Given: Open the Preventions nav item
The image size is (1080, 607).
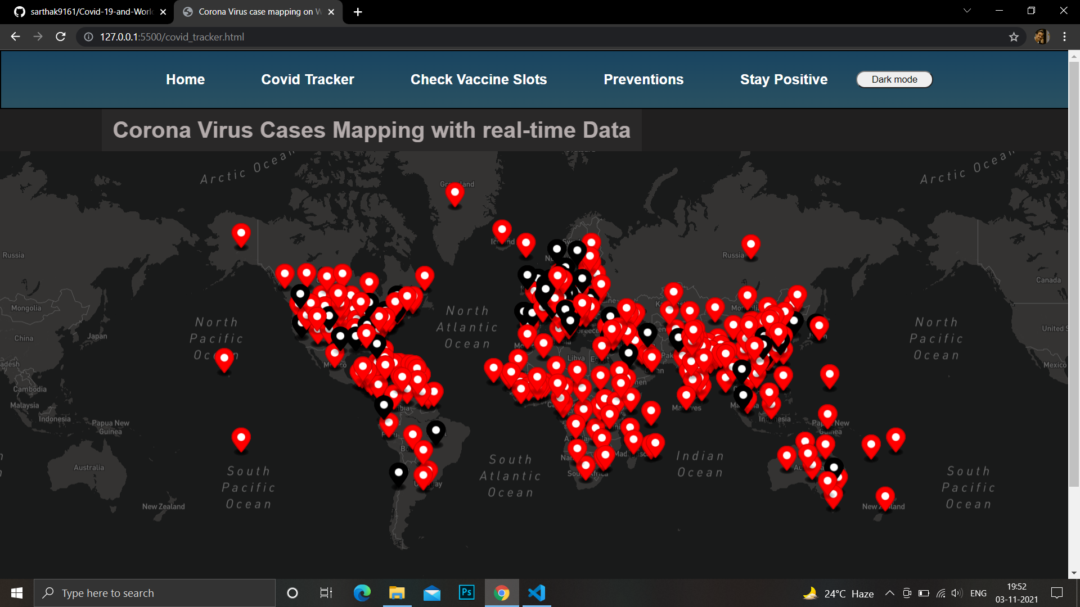Looking at the screenshot, I should pyautogui.click(x=643, y=79).
